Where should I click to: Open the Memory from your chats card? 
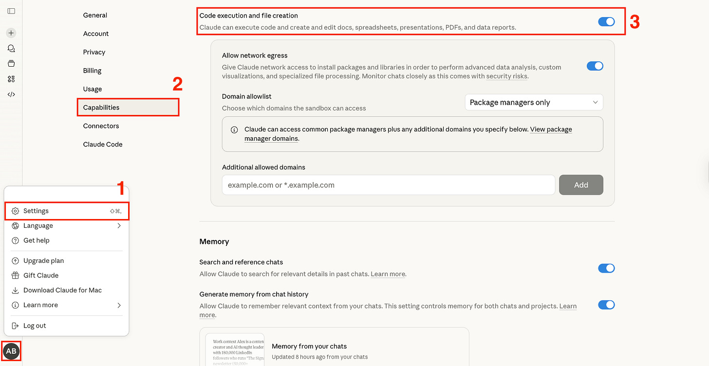click(334, 347)
